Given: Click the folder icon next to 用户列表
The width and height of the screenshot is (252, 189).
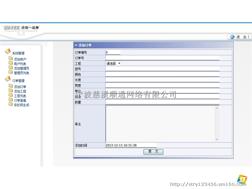Looking at the screenshot, I should coord(11,63).
